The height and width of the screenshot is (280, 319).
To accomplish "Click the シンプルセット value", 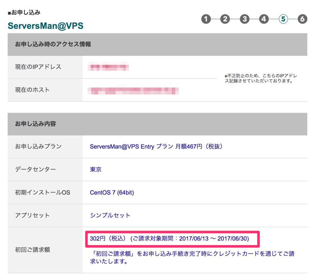I will pyautogui.click(x=110, y=215).
